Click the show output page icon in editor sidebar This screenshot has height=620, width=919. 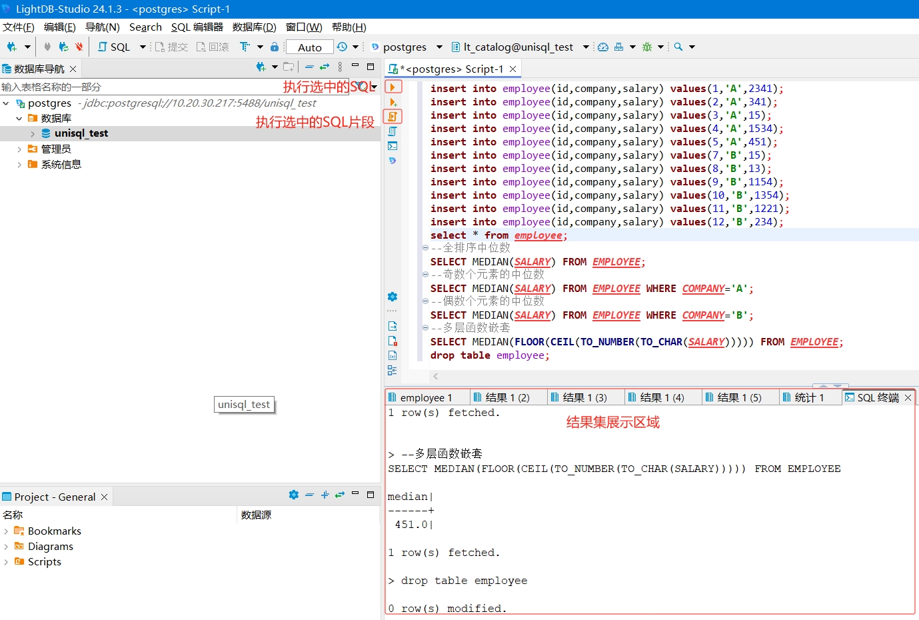coord(393,326)
